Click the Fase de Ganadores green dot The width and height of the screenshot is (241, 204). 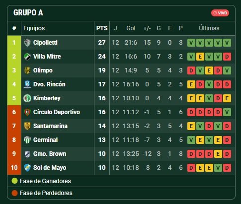(14, 181)
